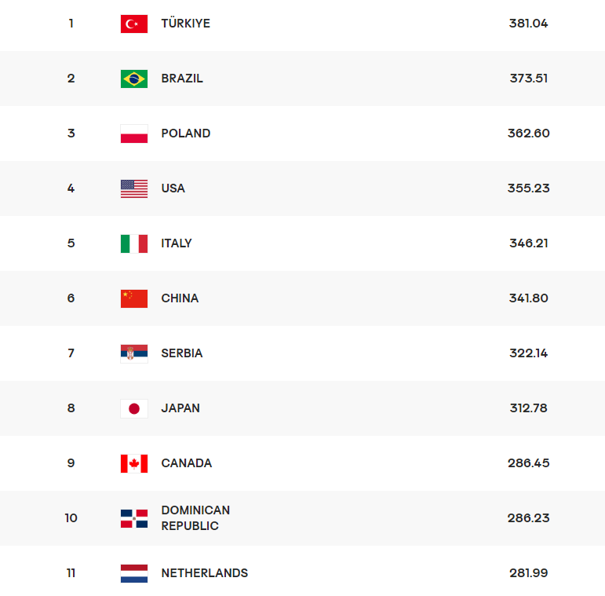This screenshot has height=596, width=605.
Task: Open the BRAZIL team name link
Action: 182,79
